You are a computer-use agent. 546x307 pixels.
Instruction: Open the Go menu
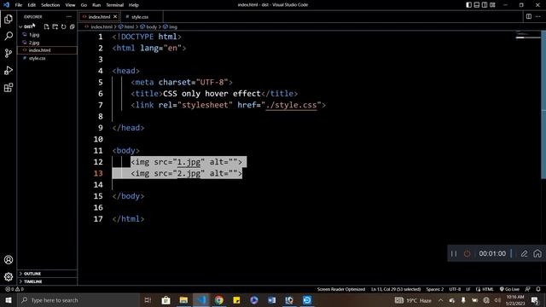[x=84, y=5]
